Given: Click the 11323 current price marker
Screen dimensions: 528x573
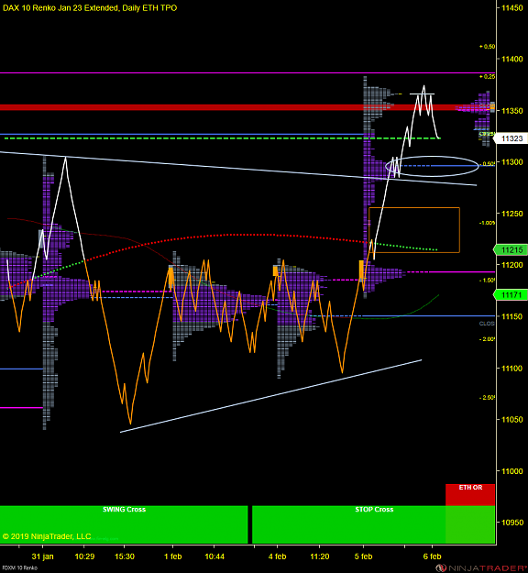Looking at the screenshot, I should tap(511, 138).
